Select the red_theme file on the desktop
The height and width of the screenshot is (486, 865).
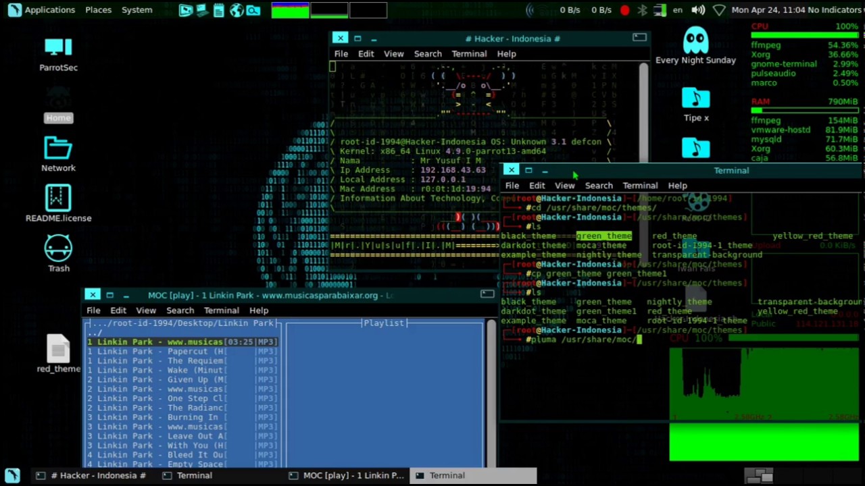pos(58,354)
